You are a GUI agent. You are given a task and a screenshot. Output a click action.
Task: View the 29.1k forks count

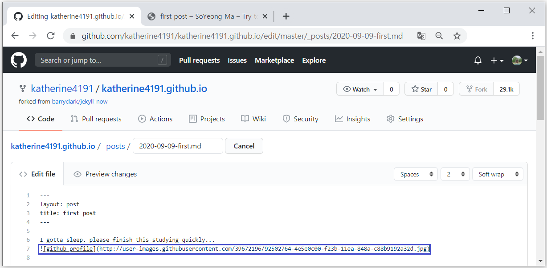pos(506,89)
